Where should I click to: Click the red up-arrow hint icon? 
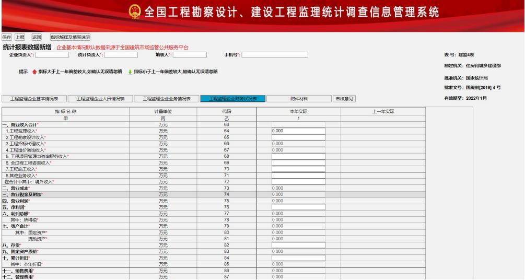point(34,72)
